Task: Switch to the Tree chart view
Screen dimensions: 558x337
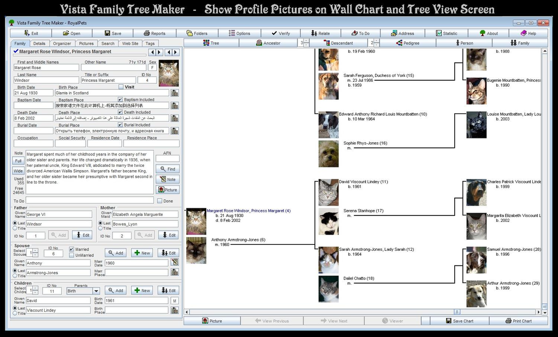Action: pos(211,43)
